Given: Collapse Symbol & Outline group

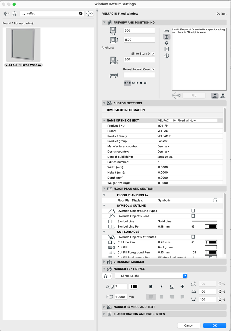Looking at the screenshot, I should tap(104, 206).
